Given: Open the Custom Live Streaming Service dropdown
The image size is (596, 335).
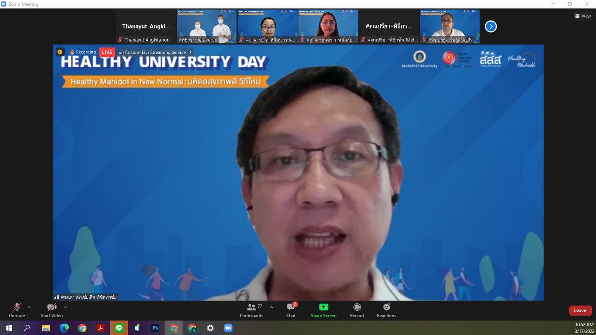Looking at the screenshot, I should click(x=190, y=52).
